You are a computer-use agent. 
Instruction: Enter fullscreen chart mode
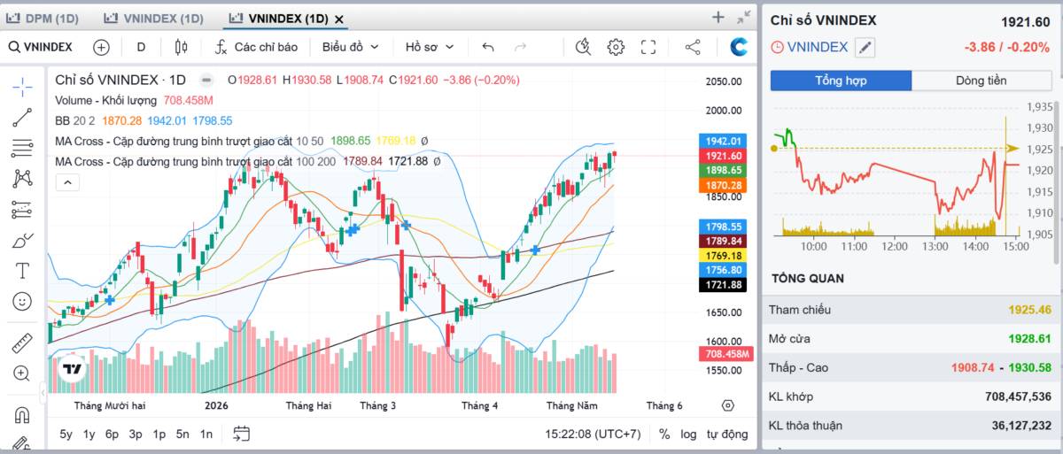(648, 47)
